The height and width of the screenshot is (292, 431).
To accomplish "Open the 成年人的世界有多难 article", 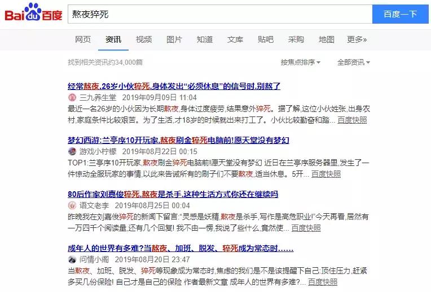I will (181, 248).
